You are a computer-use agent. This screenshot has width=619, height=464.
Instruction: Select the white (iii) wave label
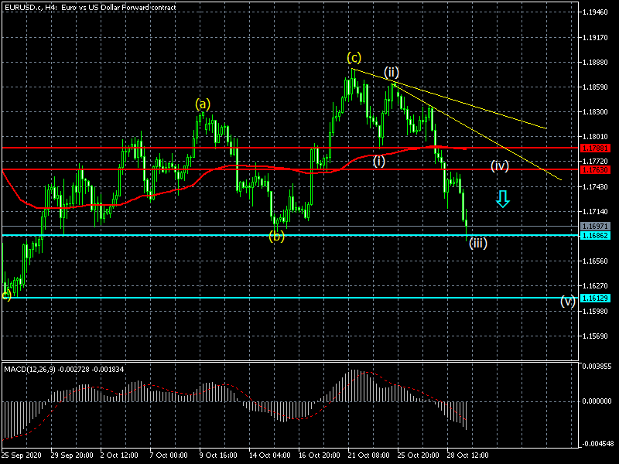tap(477, 243)
